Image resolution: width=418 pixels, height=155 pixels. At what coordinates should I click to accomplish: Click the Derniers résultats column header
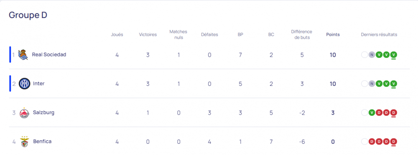click(379, 35)
